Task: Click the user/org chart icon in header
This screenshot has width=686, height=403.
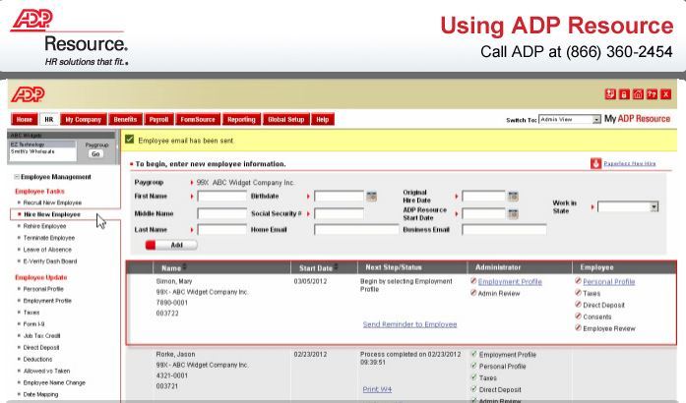Action: (x=610, y=94)
